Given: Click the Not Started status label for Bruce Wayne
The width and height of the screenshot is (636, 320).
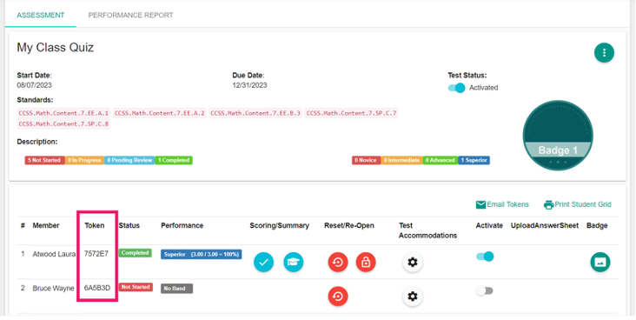Looking at the screenshot, I should point(136,287).
